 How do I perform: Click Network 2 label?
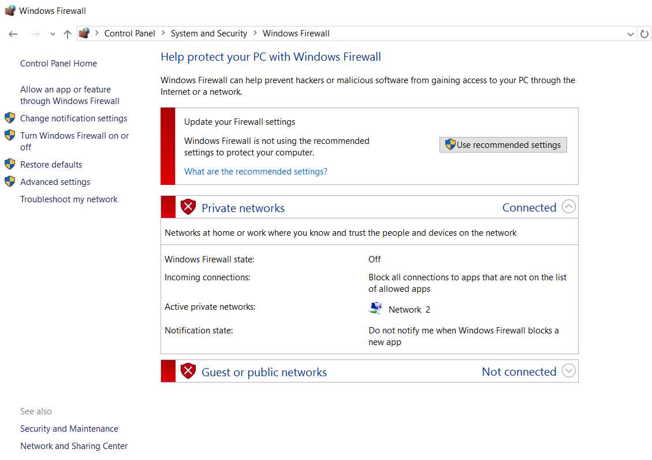[x=409, y=309]
